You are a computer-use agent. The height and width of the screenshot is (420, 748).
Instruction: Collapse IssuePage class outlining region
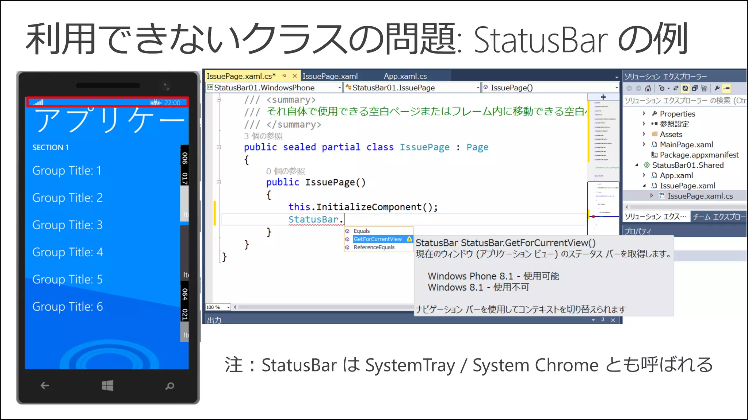[219, 147]
